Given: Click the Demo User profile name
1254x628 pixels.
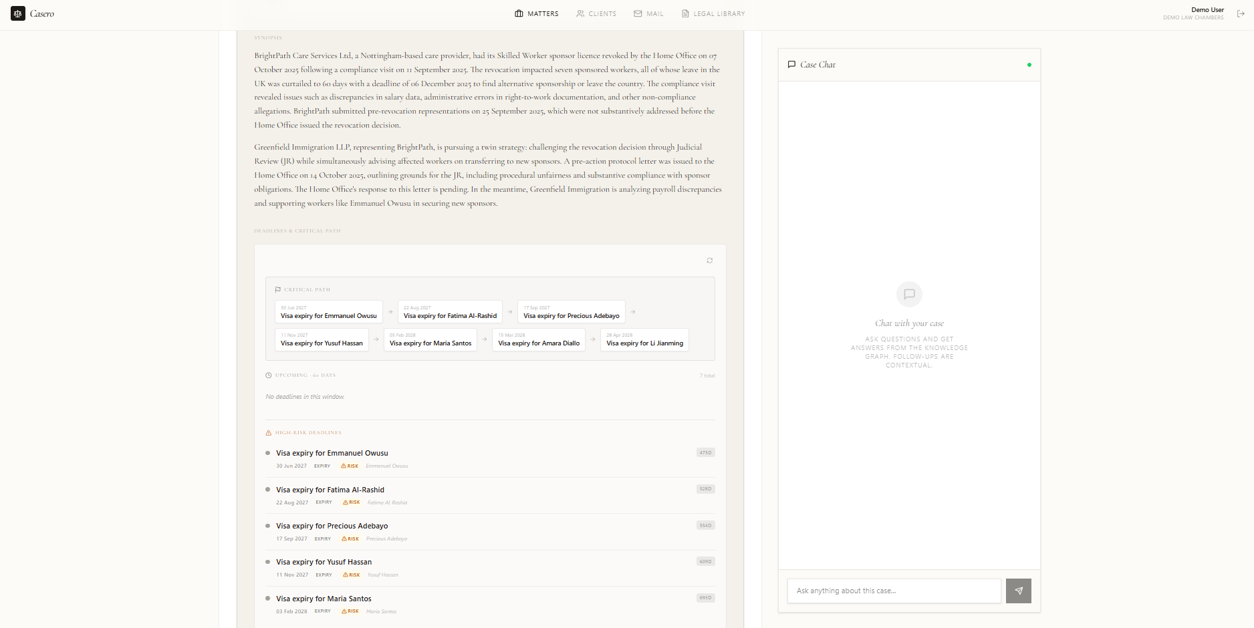Looking at the screenshot, I should coord(1207,9).
